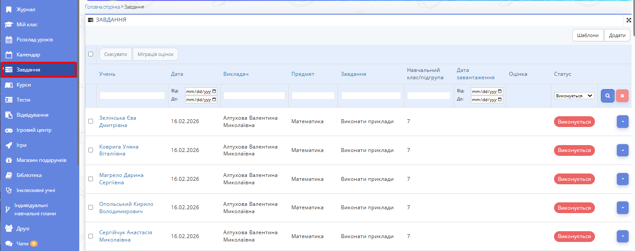
Task: Click the Предмет filter text field
Action: coord(313,96)
